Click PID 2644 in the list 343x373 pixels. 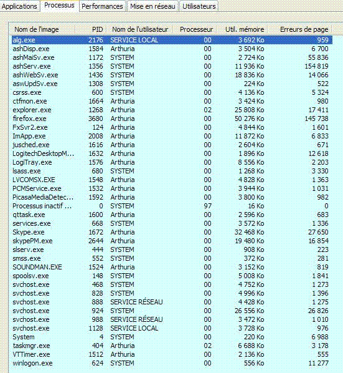[96, 241]
